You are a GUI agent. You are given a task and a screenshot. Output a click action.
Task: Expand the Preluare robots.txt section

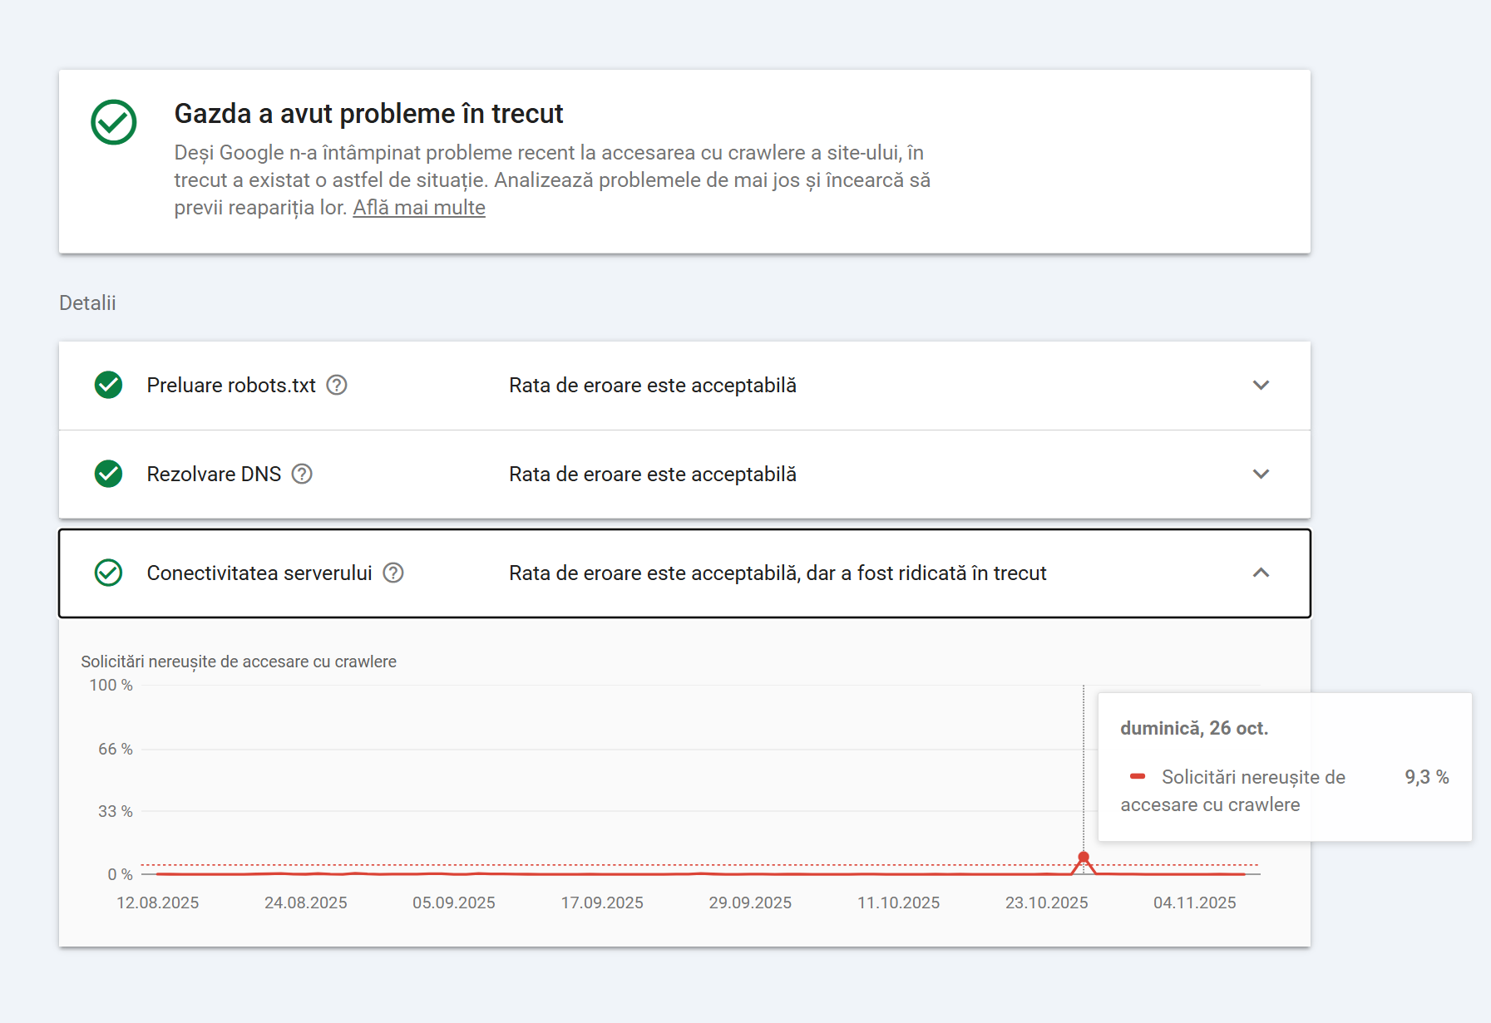[x=1261, y=385]
